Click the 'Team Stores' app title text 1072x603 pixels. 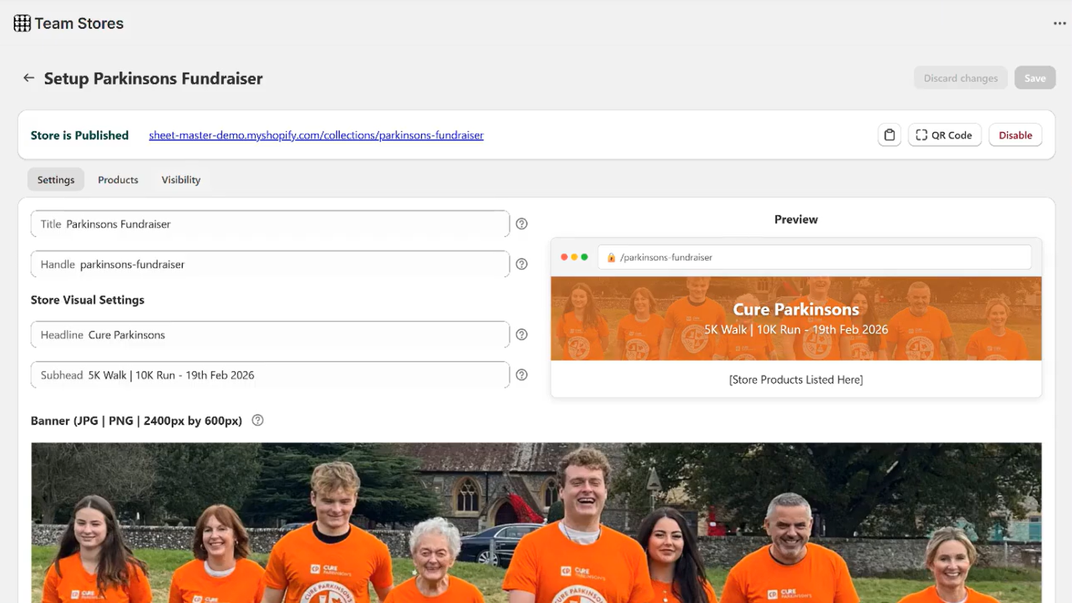[79, 23]
